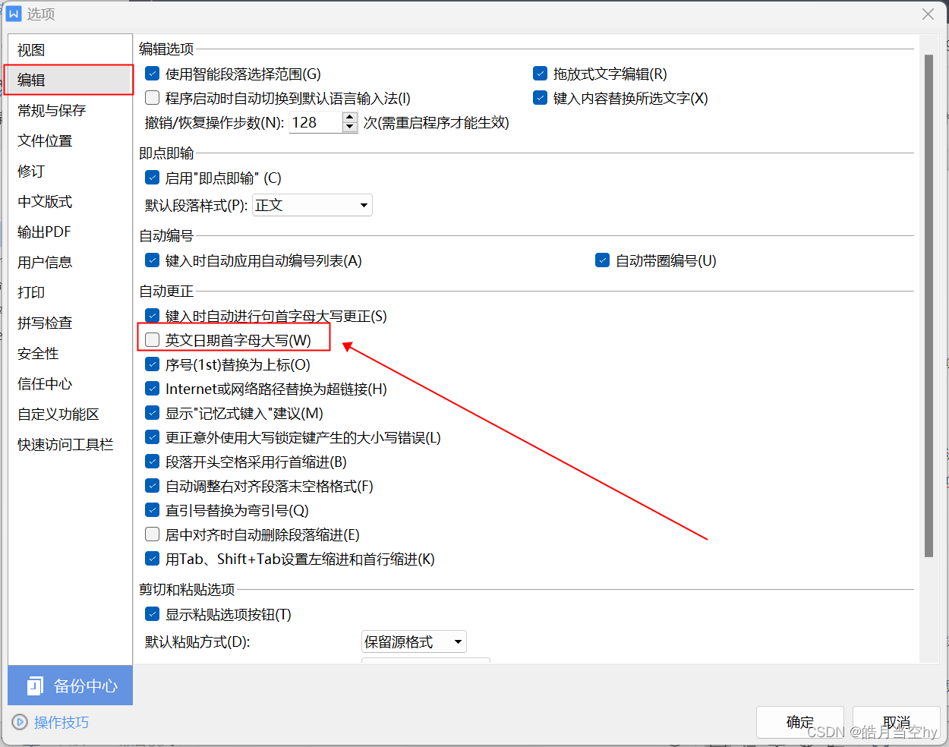Toggle Internet或网络路径替换为超链接(H)

(153, 389)
